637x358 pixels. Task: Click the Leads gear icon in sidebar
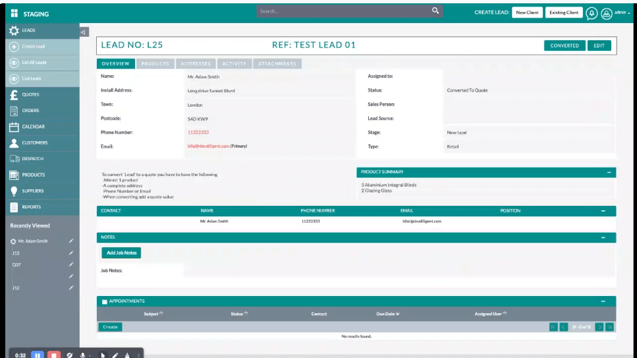point(14,30)
